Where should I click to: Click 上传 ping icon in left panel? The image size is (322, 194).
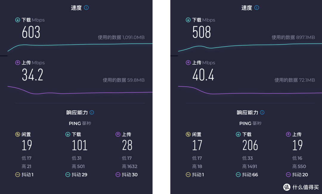[118, 134]
